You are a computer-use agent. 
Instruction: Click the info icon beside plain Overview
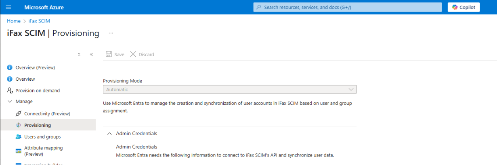10,79
